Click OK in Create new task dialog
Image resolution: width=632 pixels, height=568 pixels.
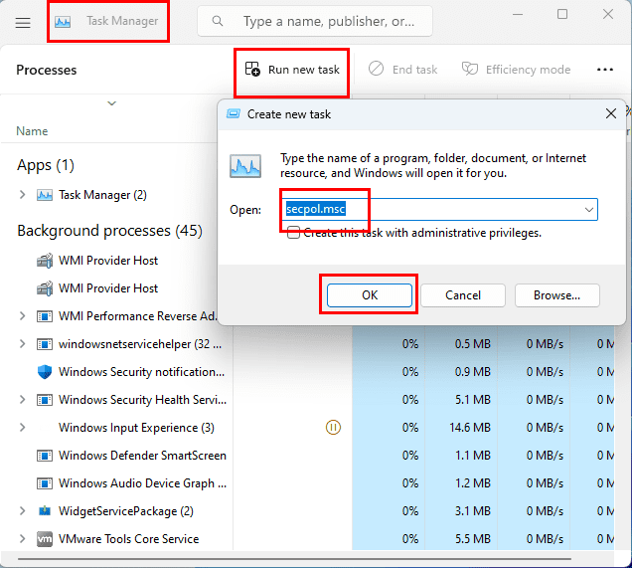click(370, 295)
